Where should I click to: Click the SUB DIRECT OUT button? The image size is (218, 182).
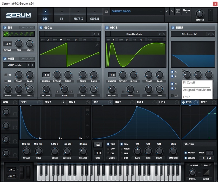coord(27,27)
